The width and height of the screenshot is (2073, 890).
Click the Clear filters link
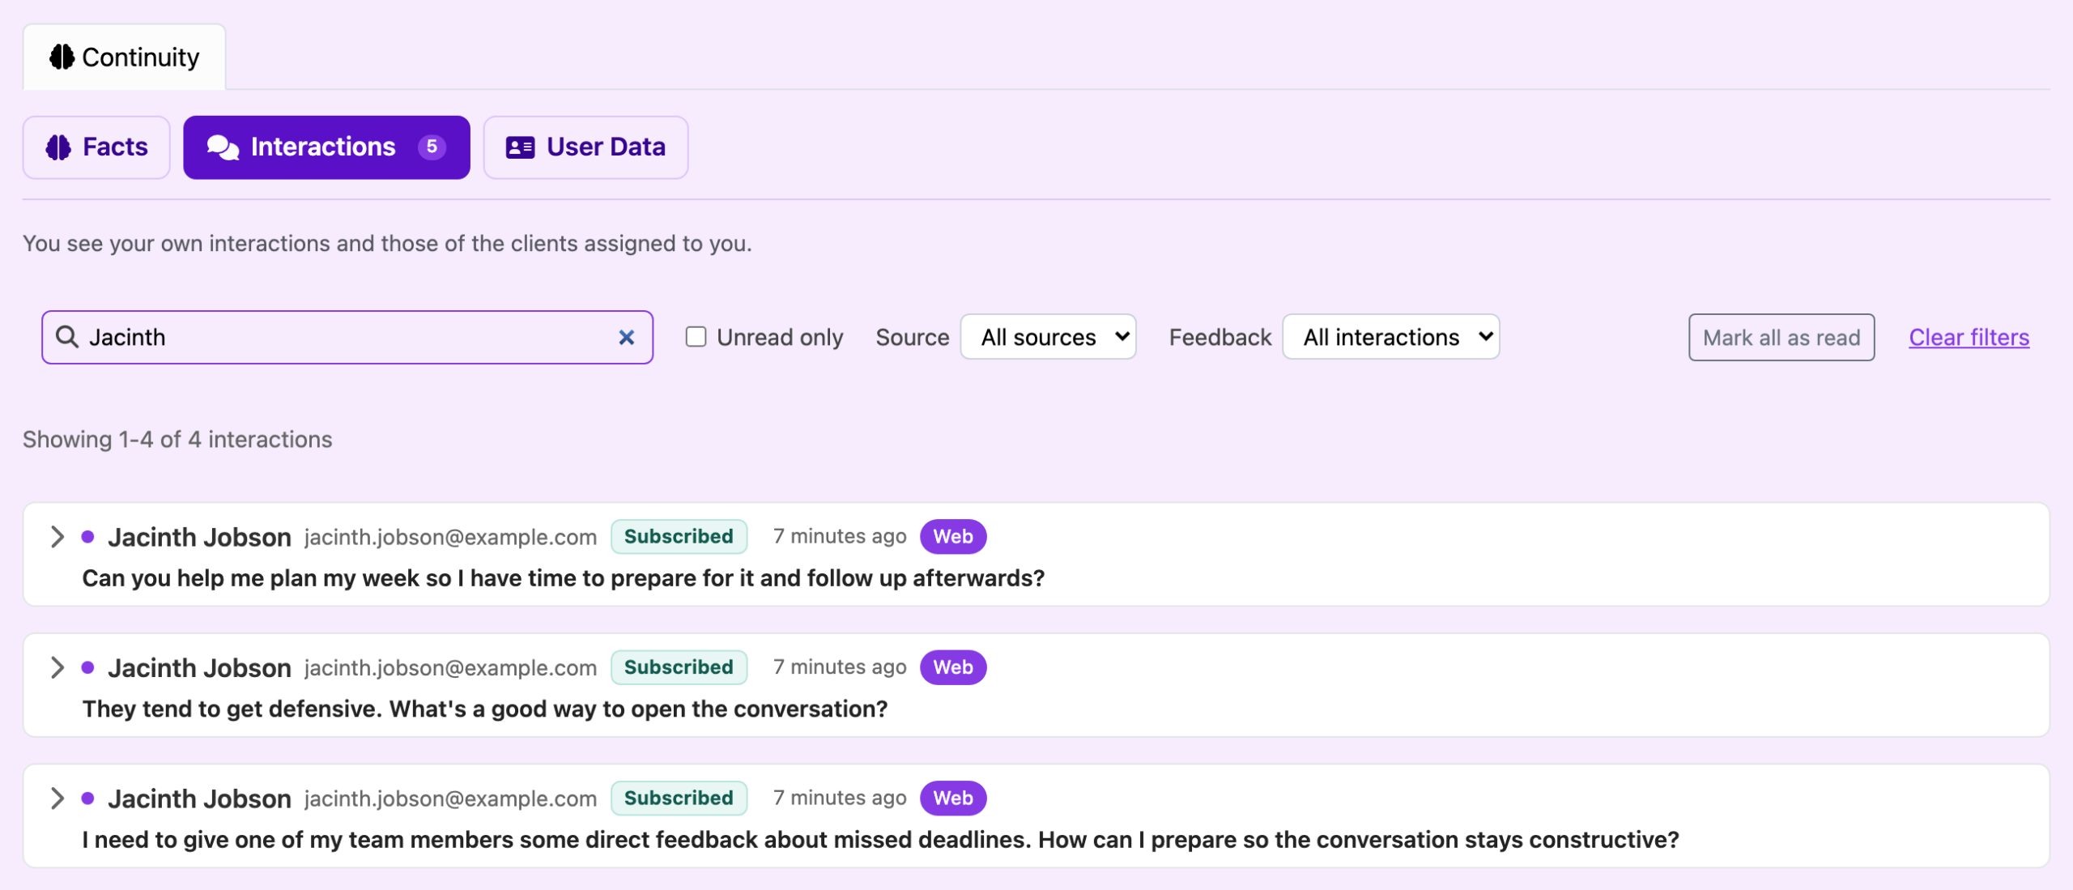click(x=1969, y=337)
